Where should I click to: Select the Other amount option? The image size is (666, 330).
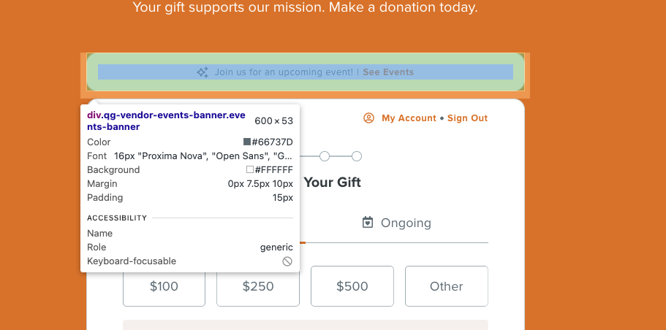coord(447,286)
